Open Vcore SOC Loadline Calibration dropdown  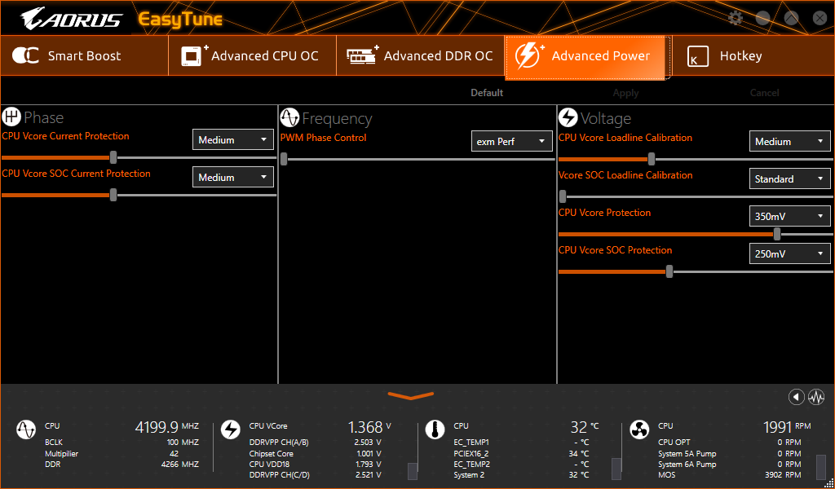pyautogui.click(x=789, y=178)
